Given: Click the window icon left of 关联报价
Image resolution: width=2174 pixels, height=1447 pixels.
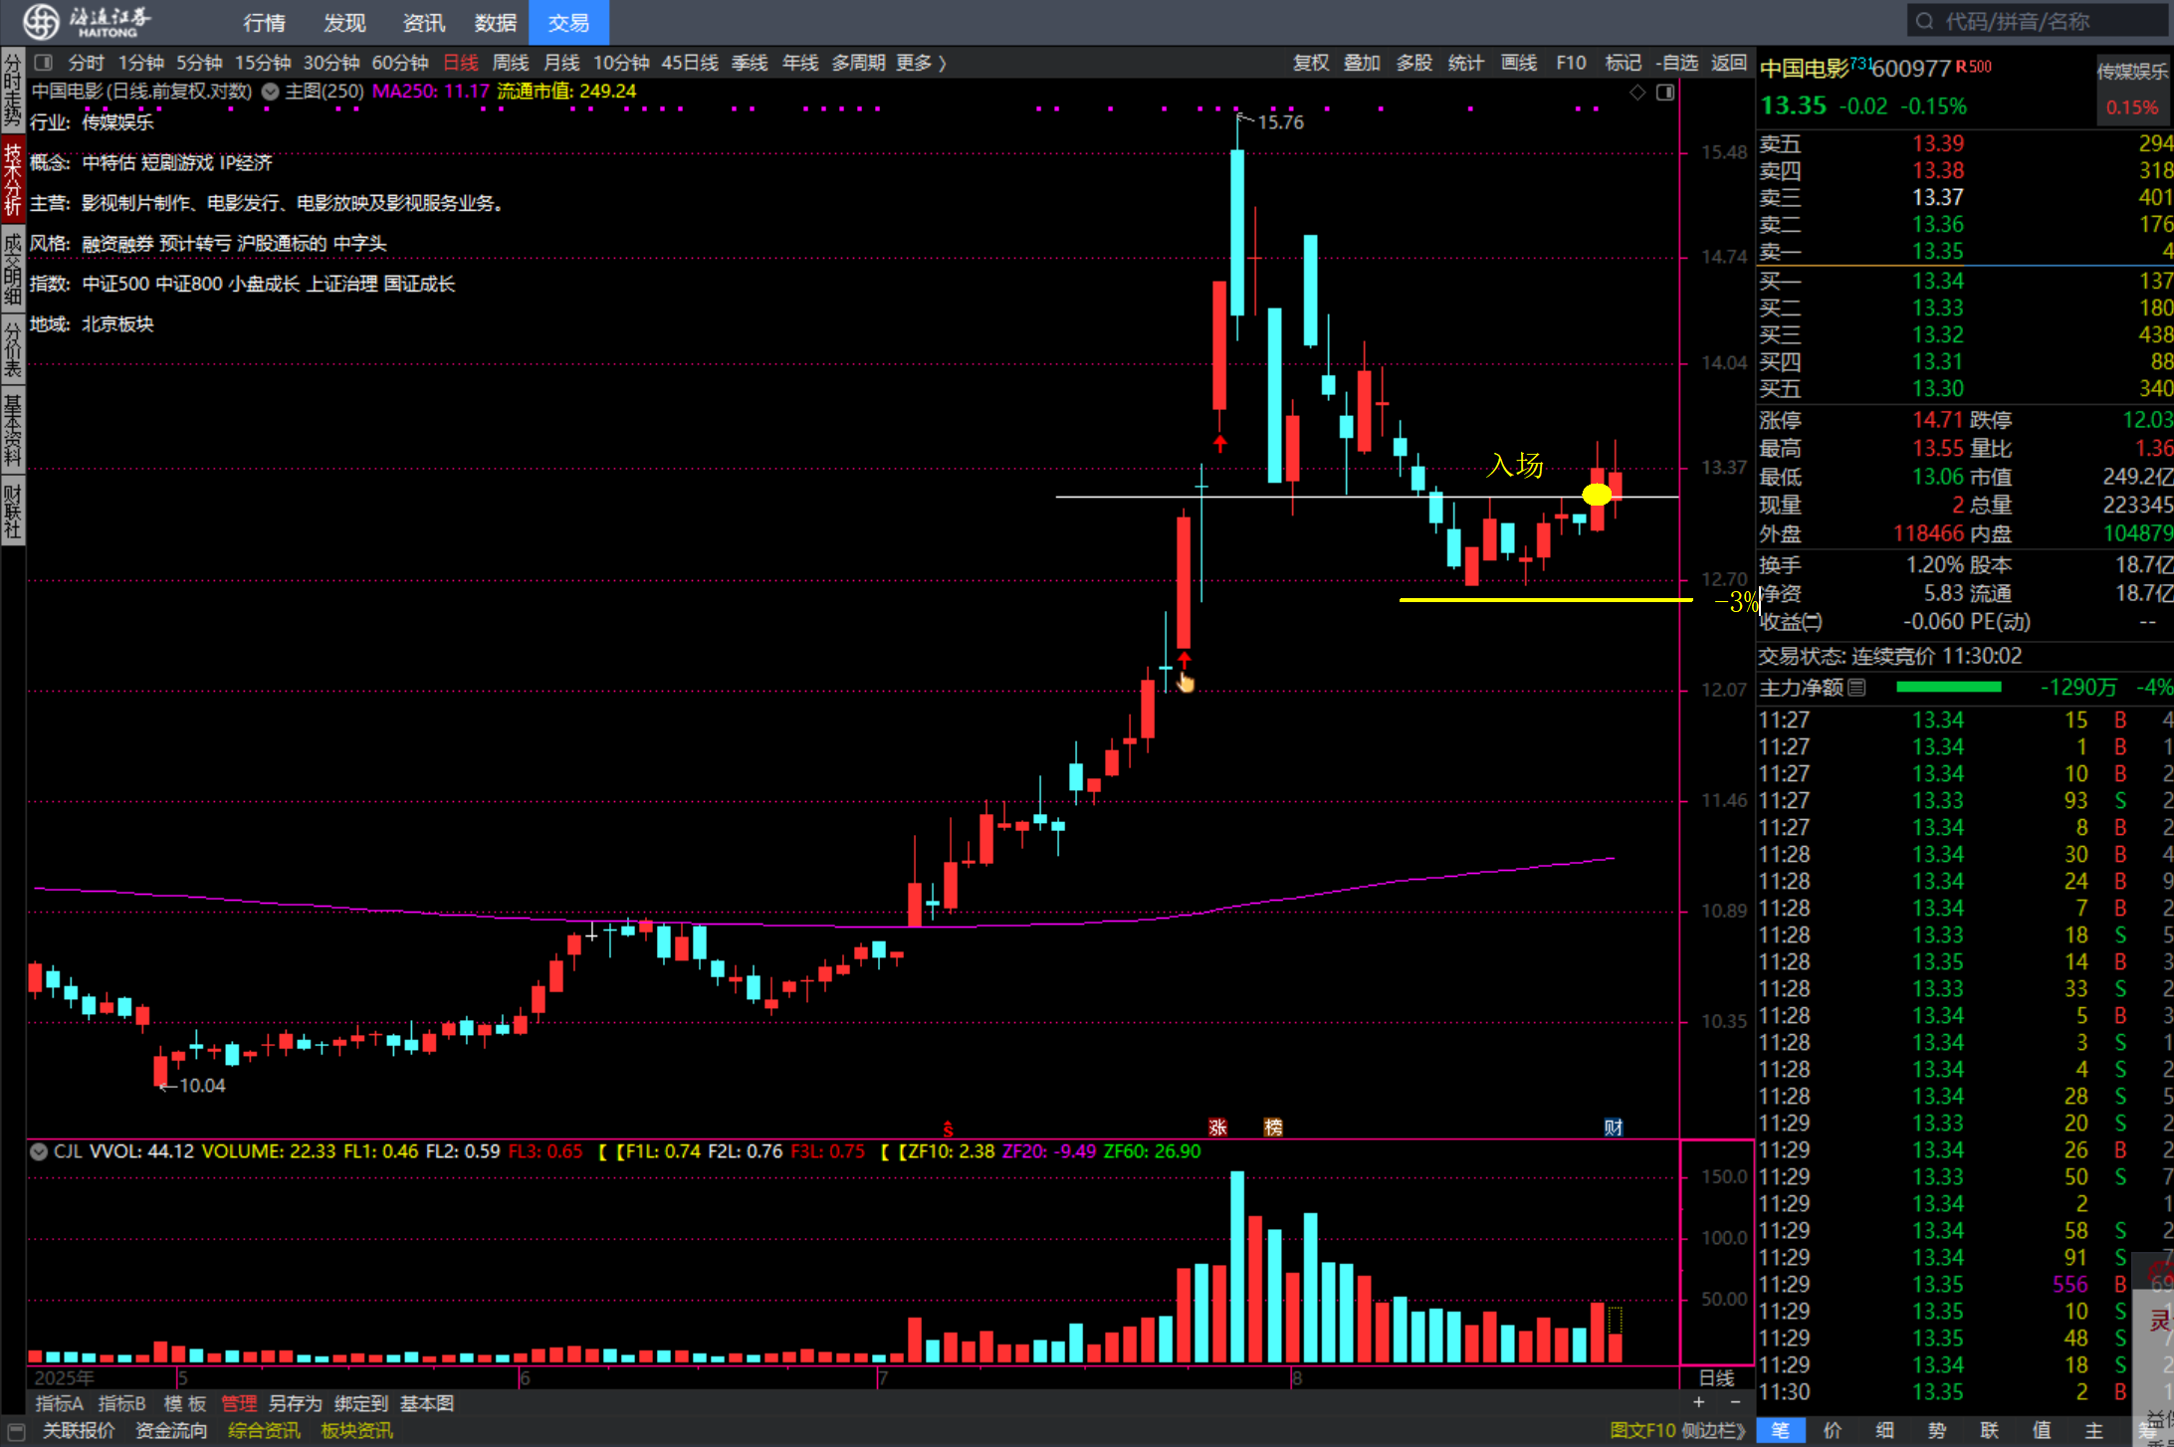Looking at the screenshot, I should click(x=15, y=1430).
